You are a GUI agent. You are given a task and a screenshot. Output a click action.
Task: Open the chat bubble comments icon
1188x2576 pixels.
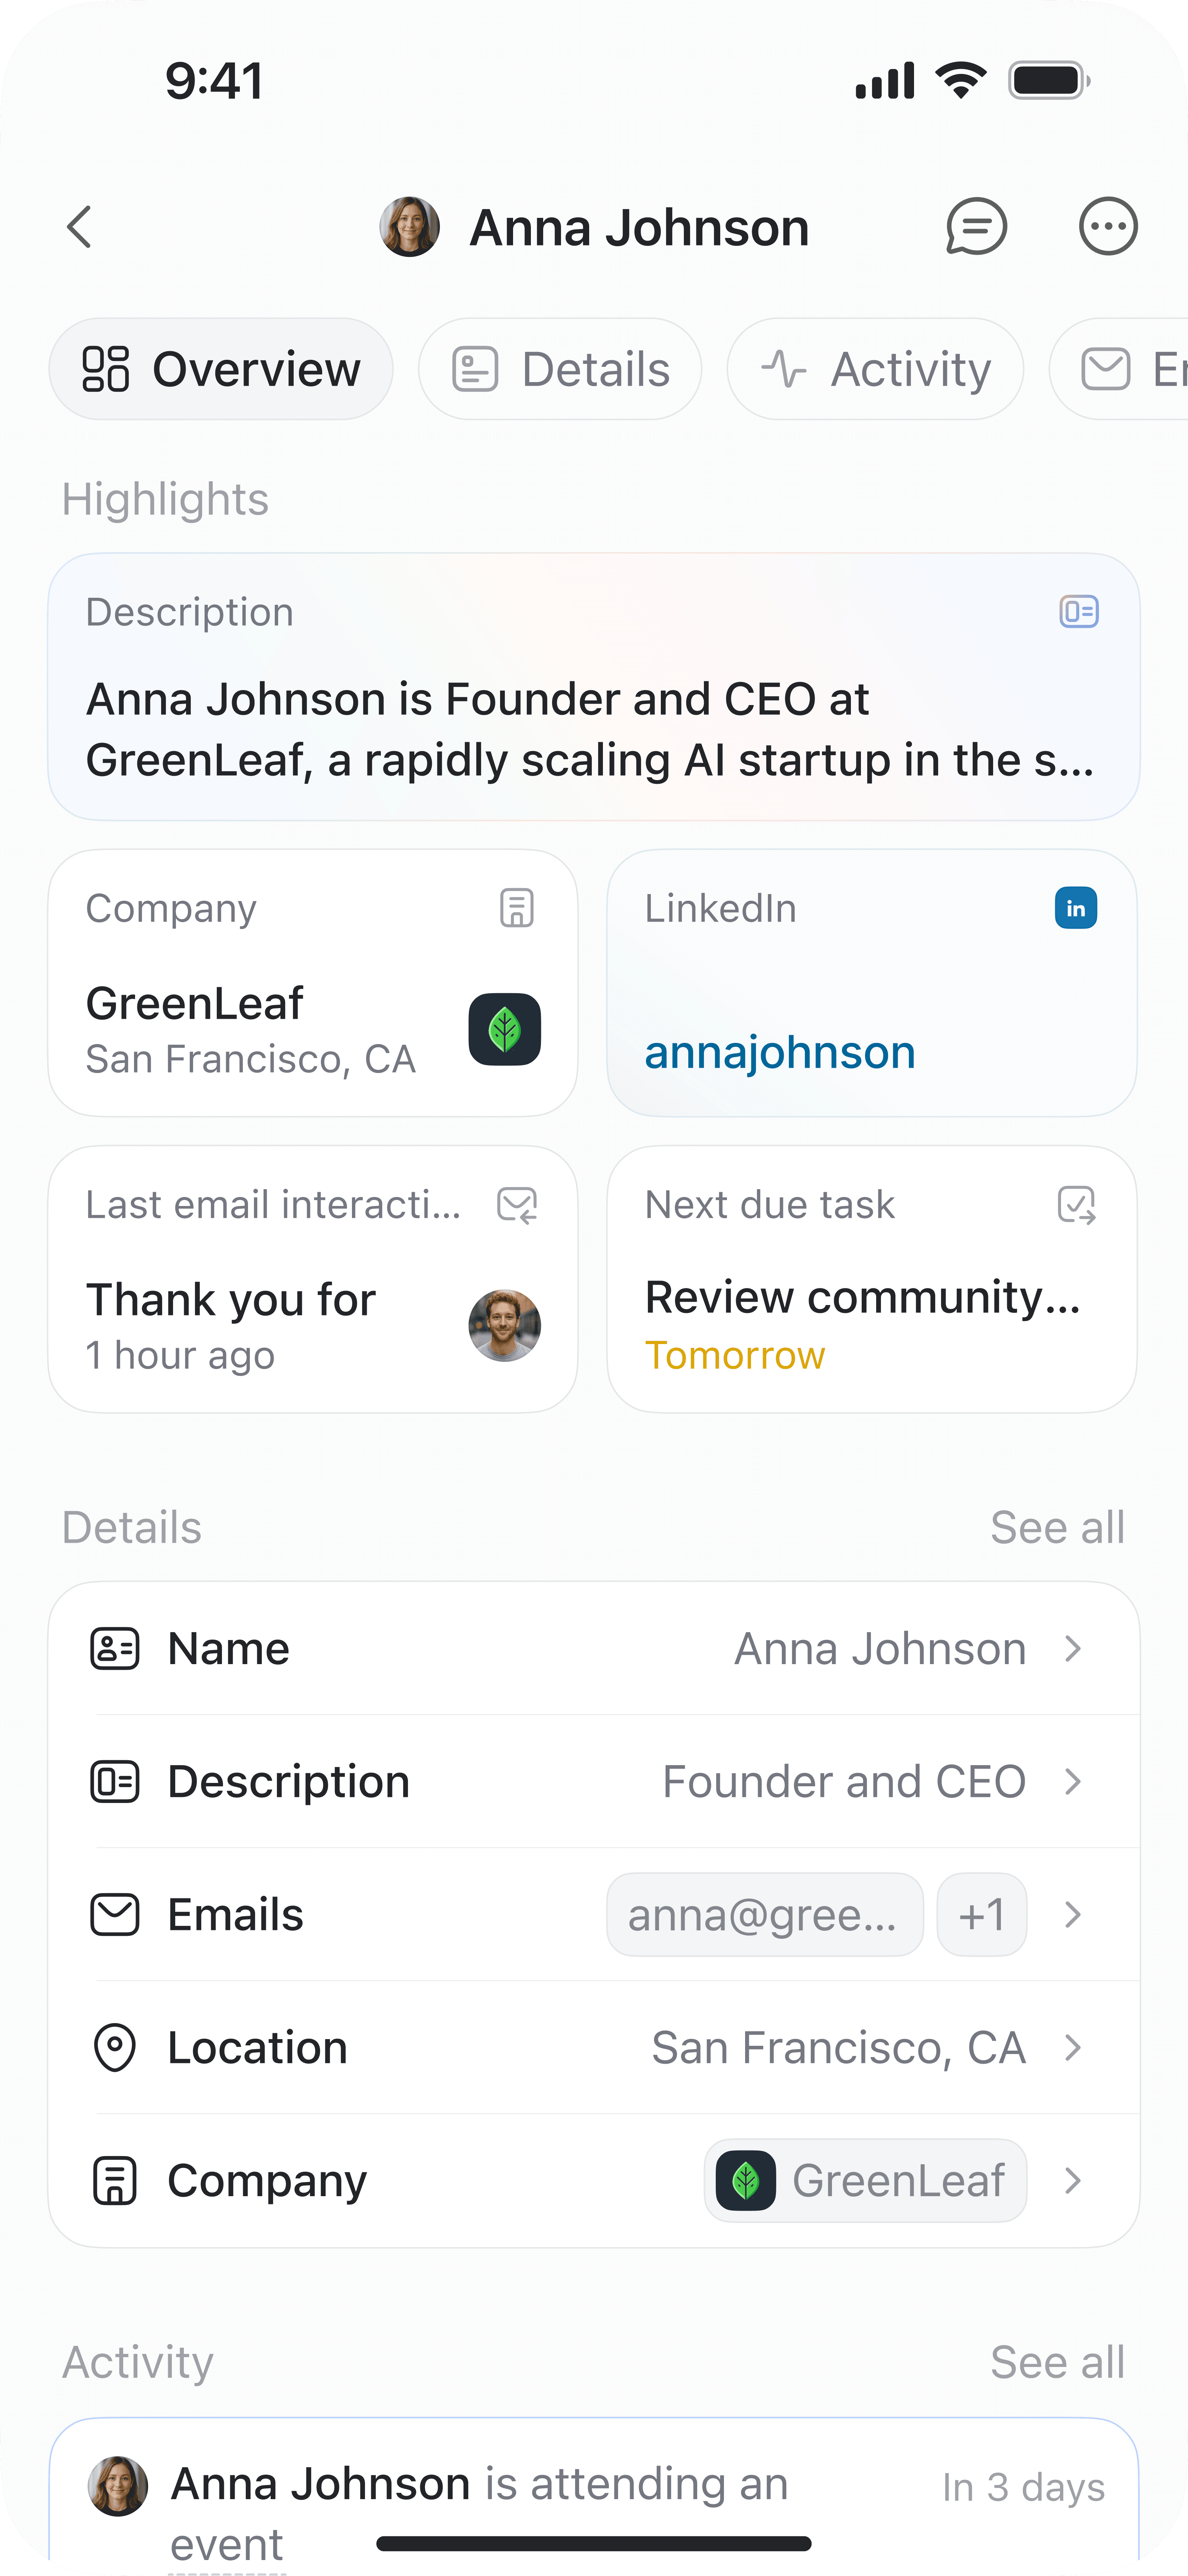[x=976, y=227]
